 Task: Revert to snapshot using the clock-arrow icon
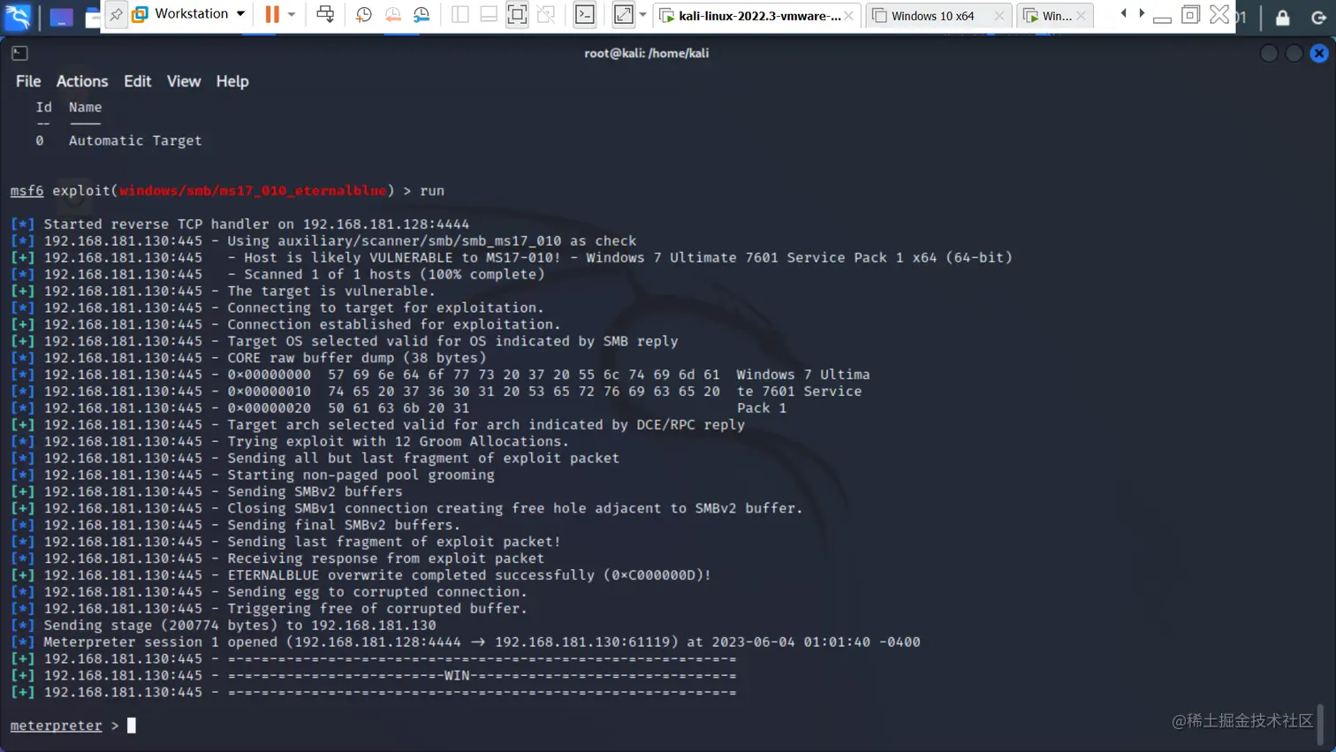tap(392, 14)
